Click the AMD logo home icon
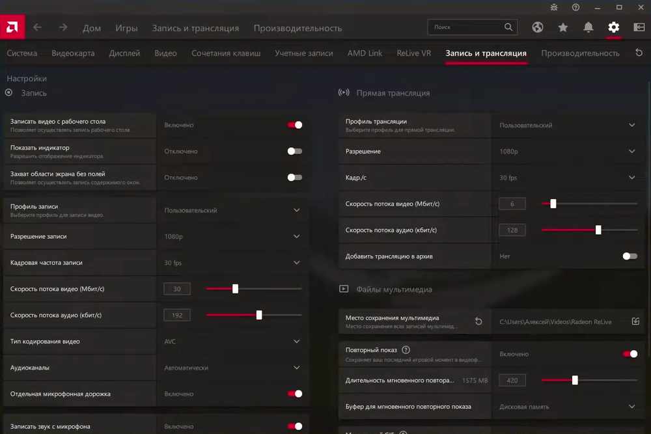 coord(12,27)
